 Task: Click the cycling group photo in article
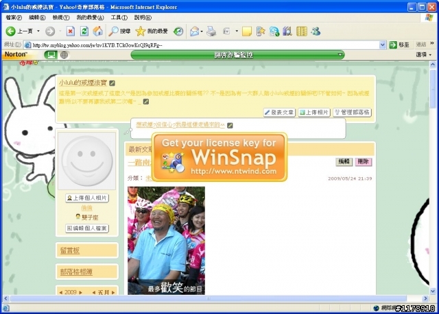166,241
